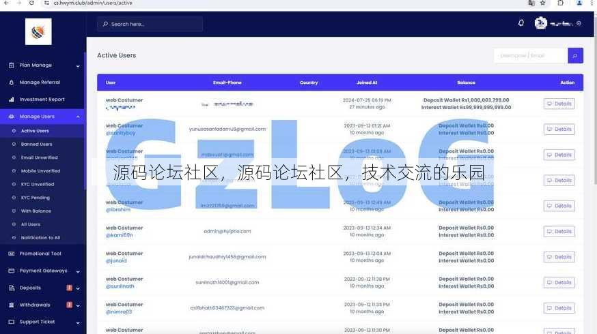The width and height of the screenshot is (597, 334).
Task: Expand the Plan Manage menu chevron
Action: click(x=78, y=66)
